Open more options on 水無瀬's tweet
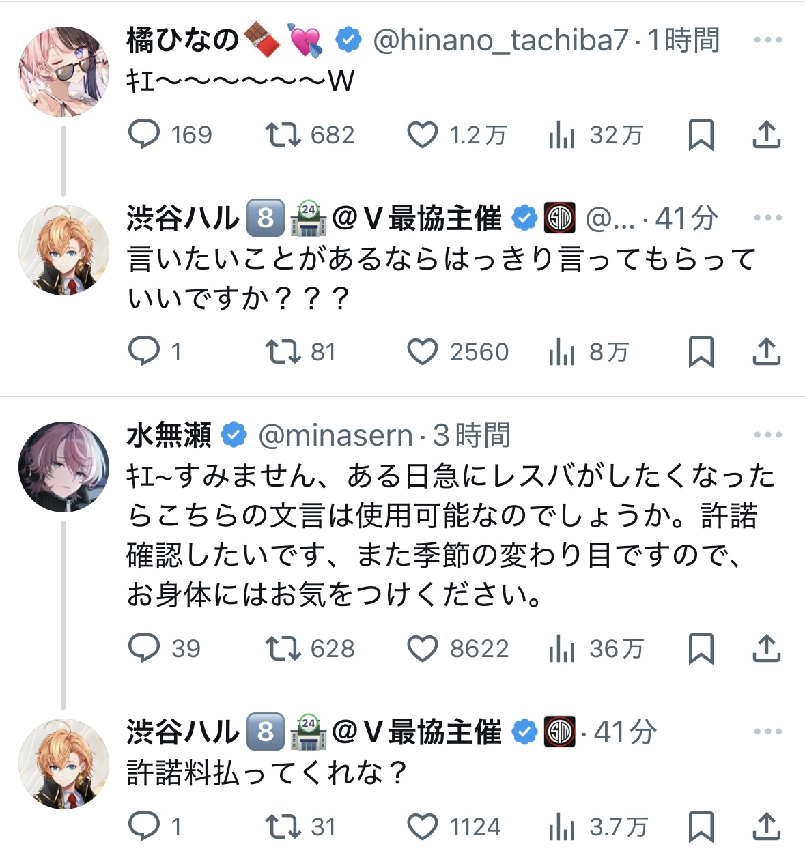The height and width of the screenshot is (868, 805). (x=767, y=435)
